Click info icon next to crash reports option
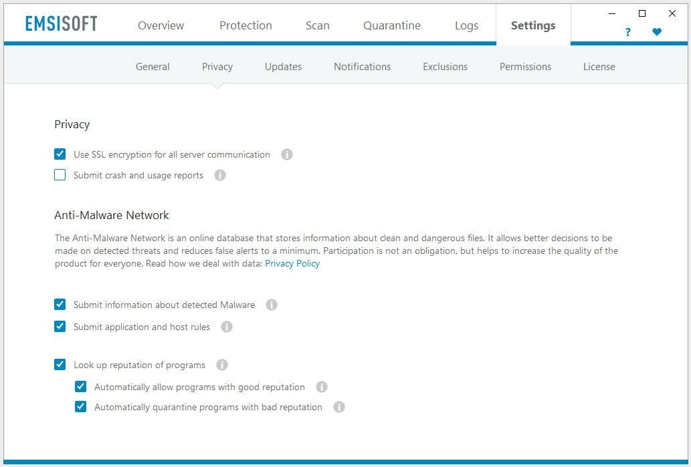 (220, 175)
